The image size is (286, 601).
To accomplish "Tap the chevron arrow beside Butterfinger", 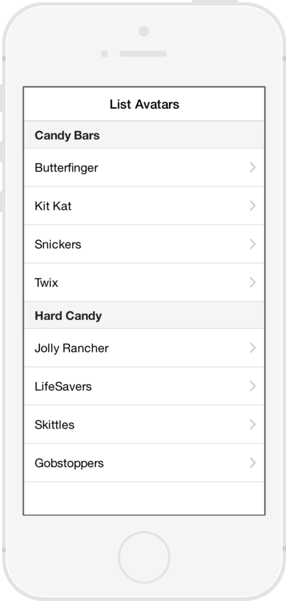I will tap(253, 168).
